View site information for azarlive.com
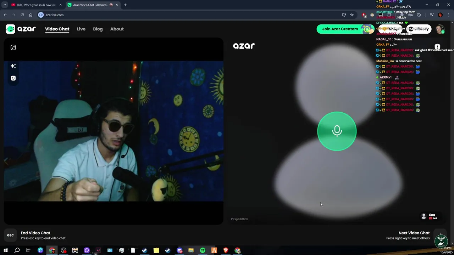 (x=41, y=15)
